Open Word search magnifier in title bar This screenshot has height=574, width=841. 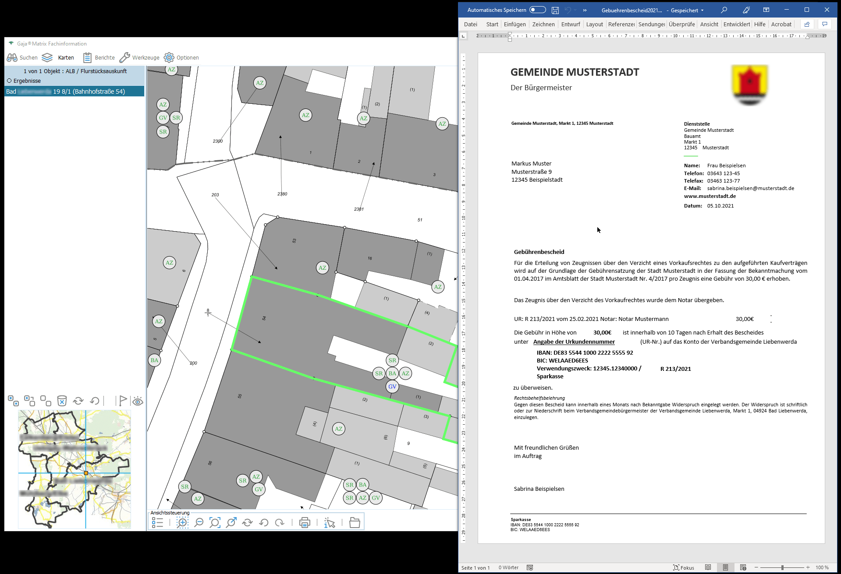point(724,10)
